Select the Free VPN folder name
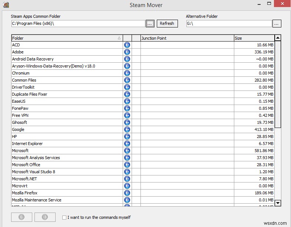Image resolution: width=291 pixels, height=227 pixels. 20,115
